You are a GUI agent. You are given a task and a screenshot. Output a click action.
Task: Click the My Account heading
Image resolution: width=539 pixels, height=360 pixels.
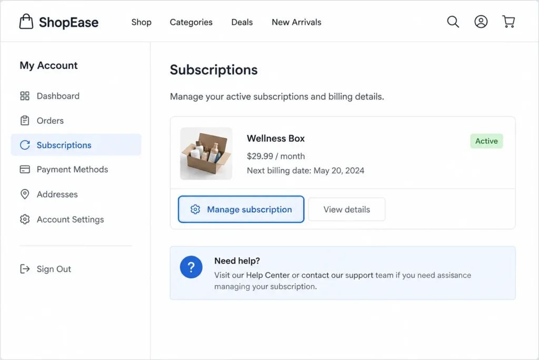[48, 65]
